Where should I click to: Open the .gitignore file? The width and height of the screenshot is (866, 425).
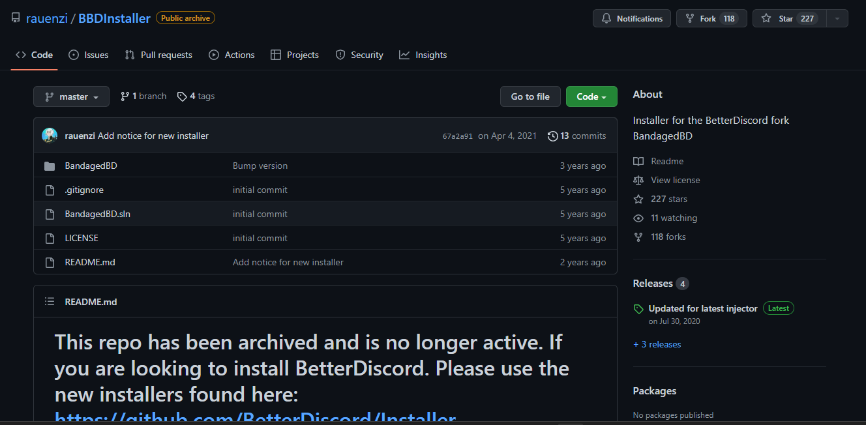coord(84,190)
